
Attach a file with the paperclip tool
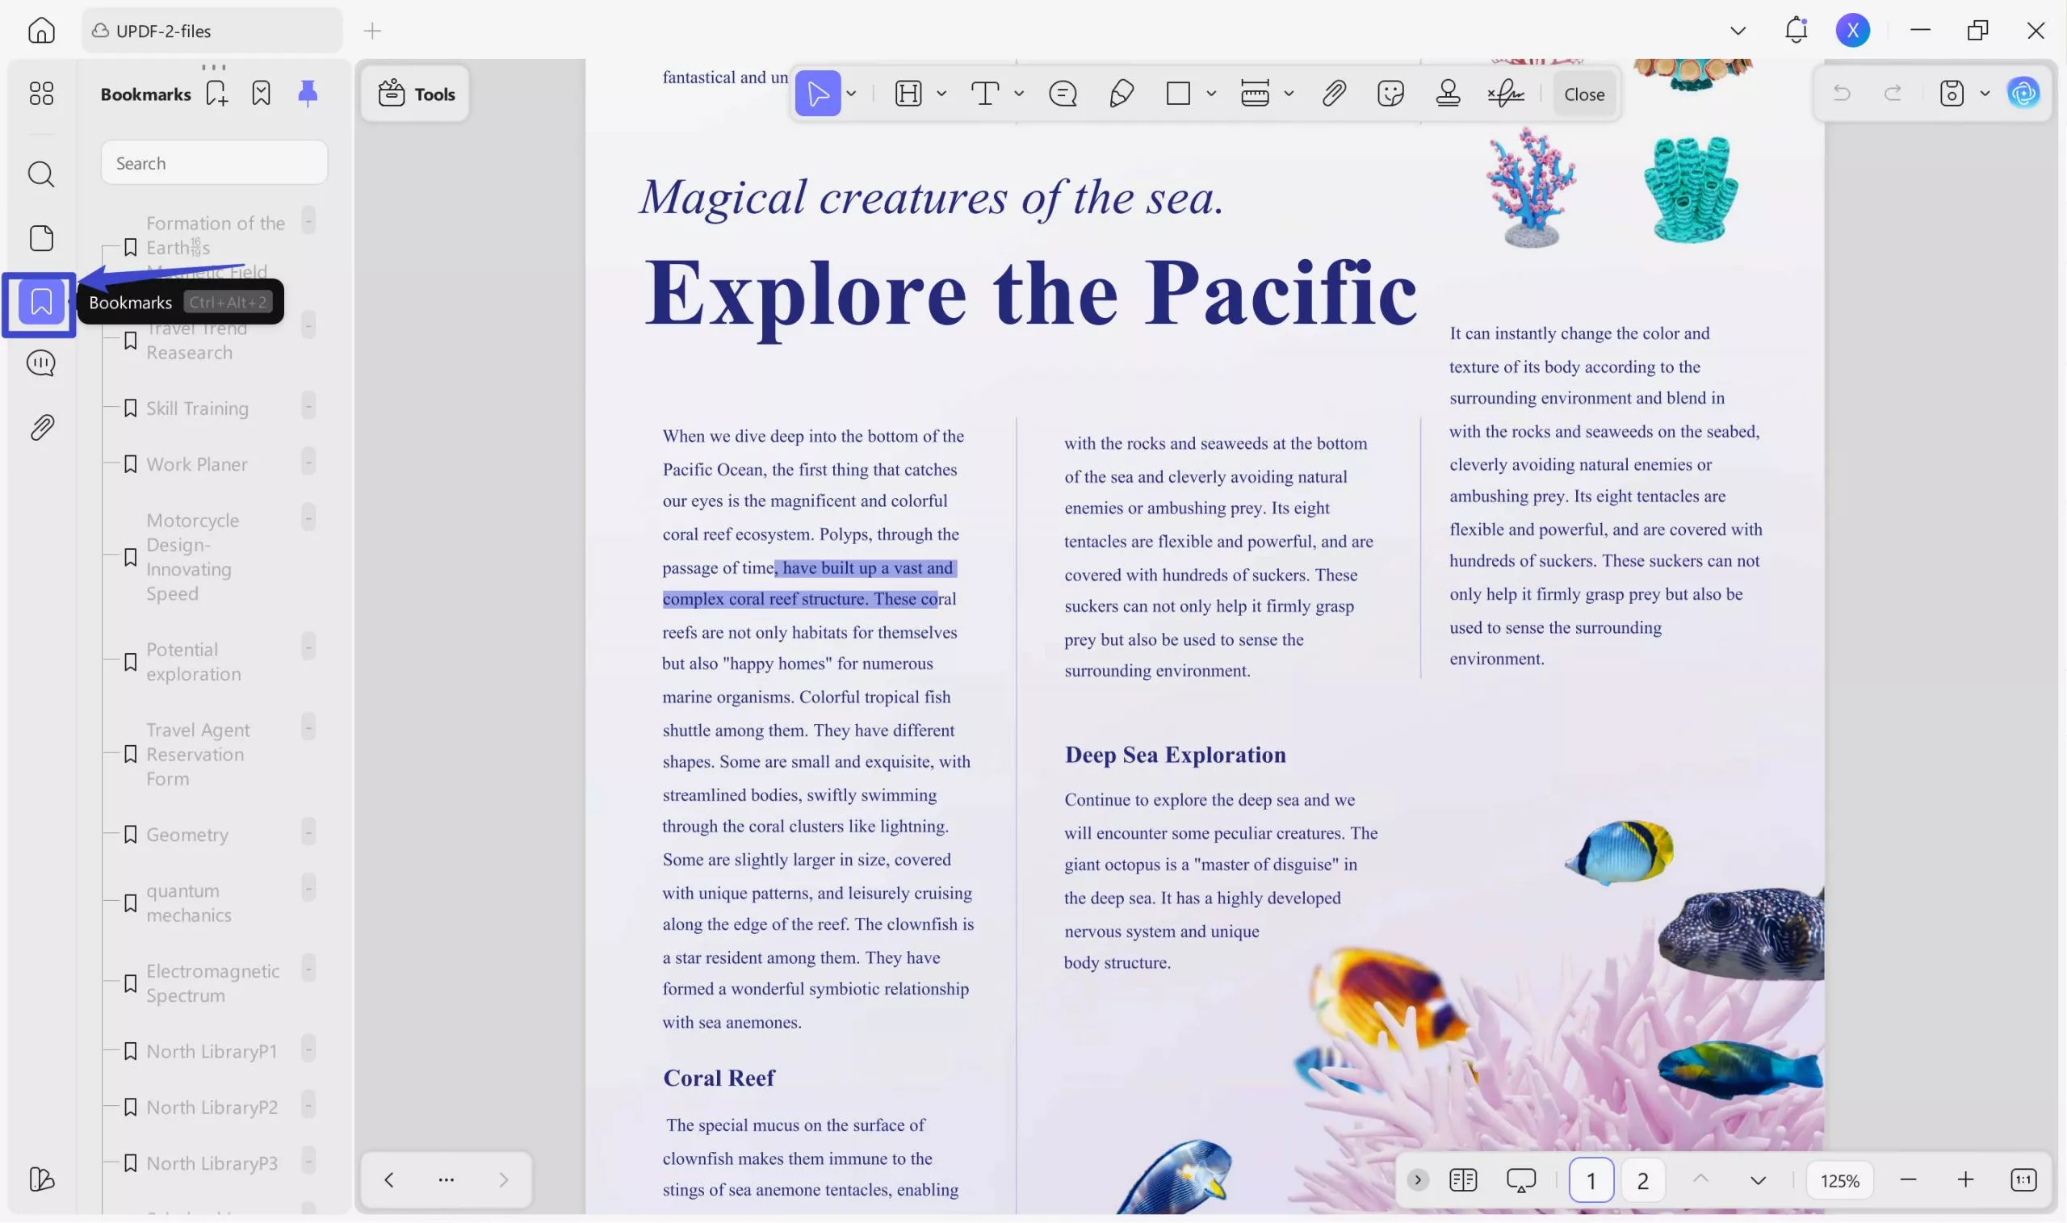(1333, 93)
